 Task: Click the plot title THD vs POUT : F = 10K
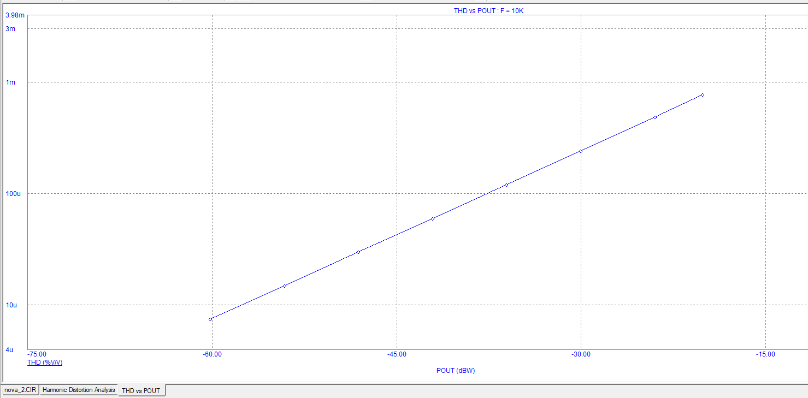[x=488, y=11]
